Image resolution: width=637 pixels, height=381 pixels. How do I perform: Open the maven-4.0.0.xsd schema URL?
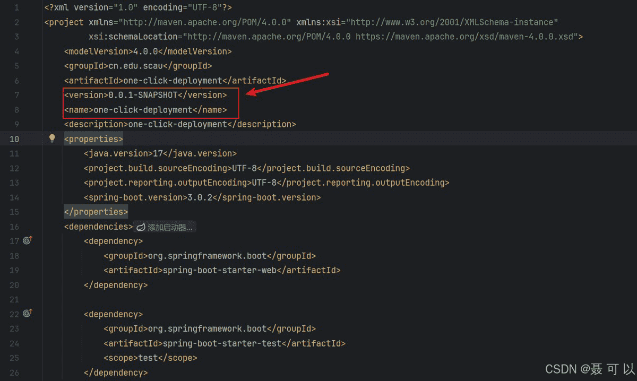pos(466,37)
